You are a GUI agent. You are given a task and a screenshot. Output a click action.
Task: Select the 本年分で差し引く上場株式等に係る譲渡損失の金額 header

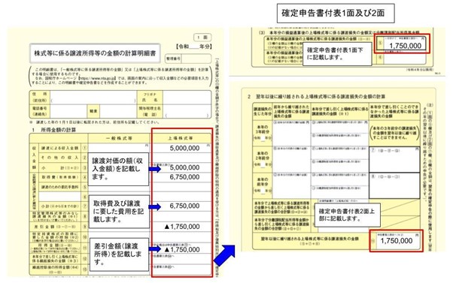pos(340,110)
